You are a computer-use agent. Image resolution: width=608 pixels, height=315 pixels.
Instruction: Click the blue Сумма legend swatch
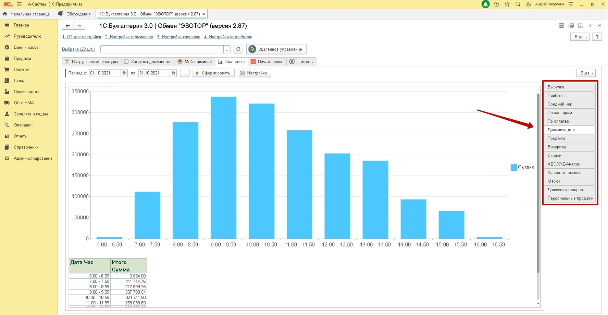coord(514,167)
